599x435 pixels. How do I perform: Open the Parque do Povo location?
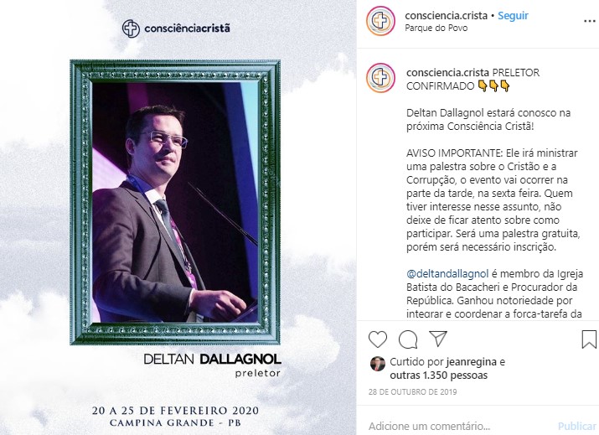coord(436,28)
